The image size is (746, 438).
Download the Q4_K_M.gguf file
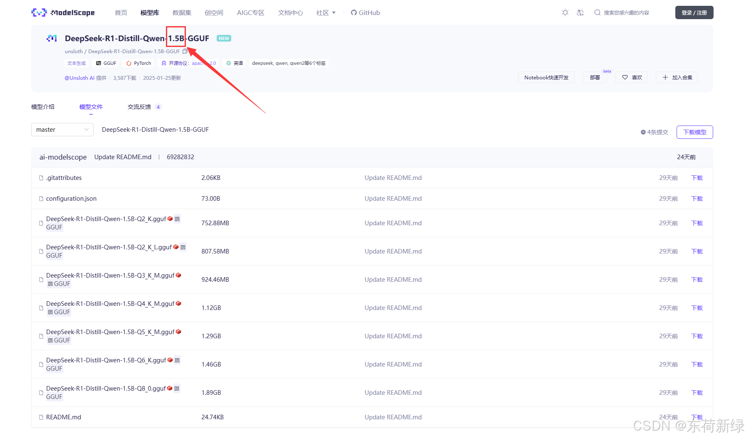(x=697, y=308)
